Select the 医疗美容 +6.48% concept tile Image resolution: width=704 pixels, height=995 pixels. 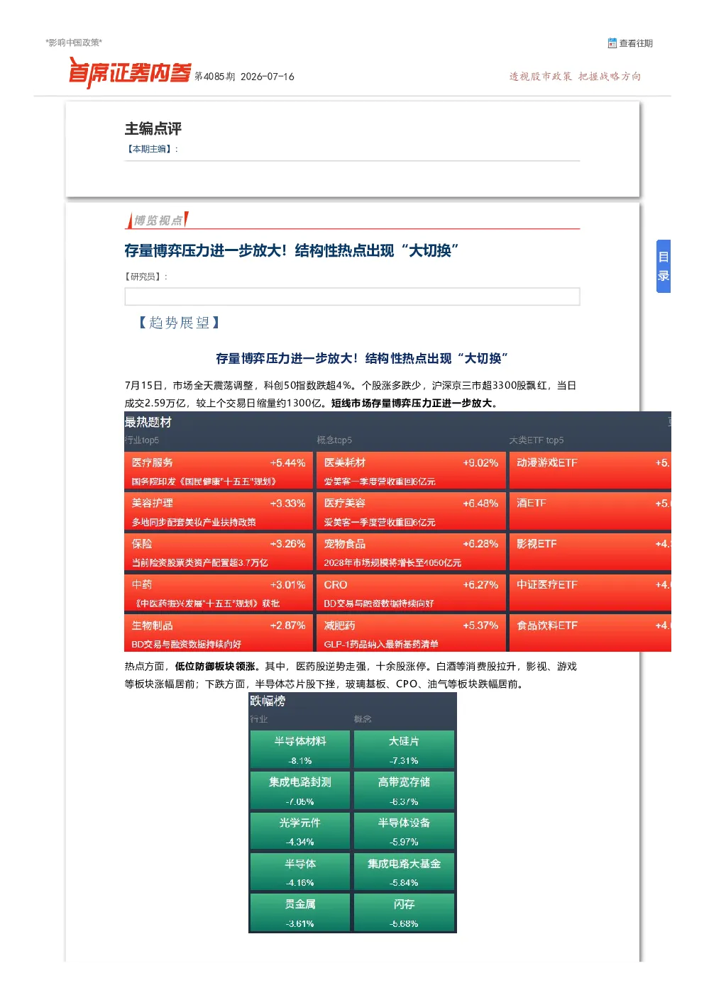point(411,511)
